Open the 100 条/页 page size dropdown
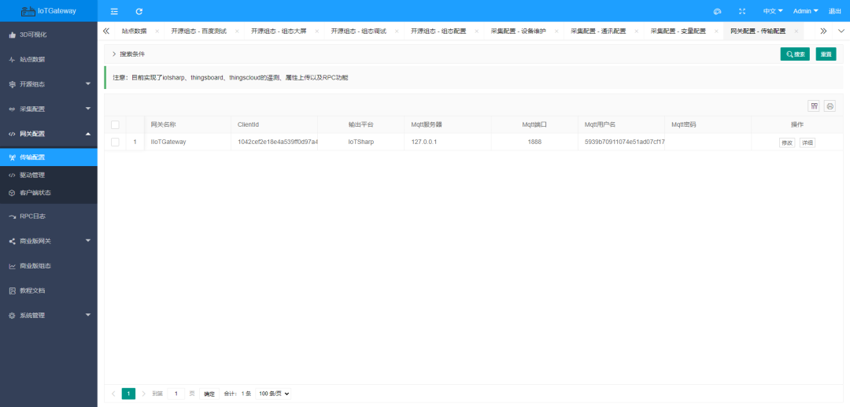Screen dimensions: 850x407 click(274, 394)
